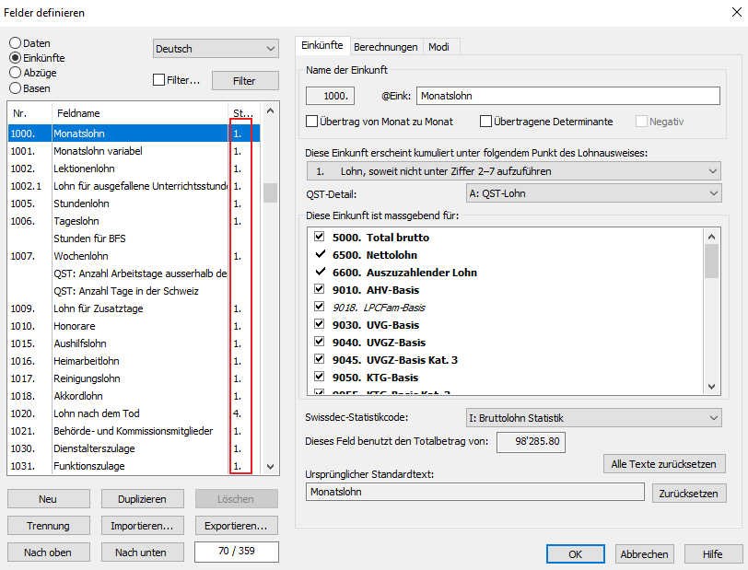The height and width of the screenshot is (570, 748).
Task: Expand the Lohnausweis position dropdown
Action: pos(513,171)
